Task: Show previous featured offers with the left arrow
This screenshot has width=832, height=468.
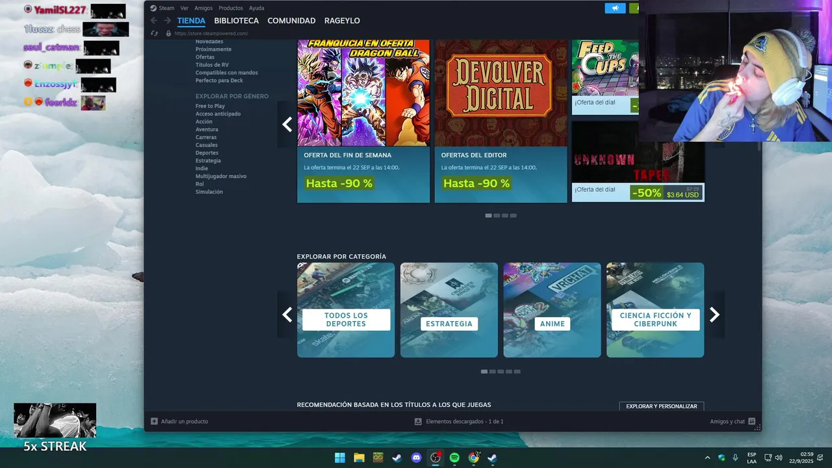Action: (x=287, y=124)
